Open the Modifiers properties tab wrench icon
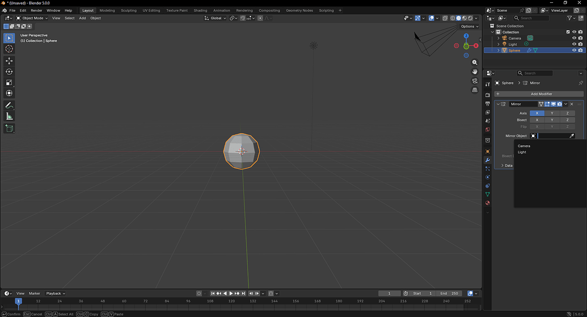This screenshot has height=317, width=587. pyautogui.click(x=487, y=160)
